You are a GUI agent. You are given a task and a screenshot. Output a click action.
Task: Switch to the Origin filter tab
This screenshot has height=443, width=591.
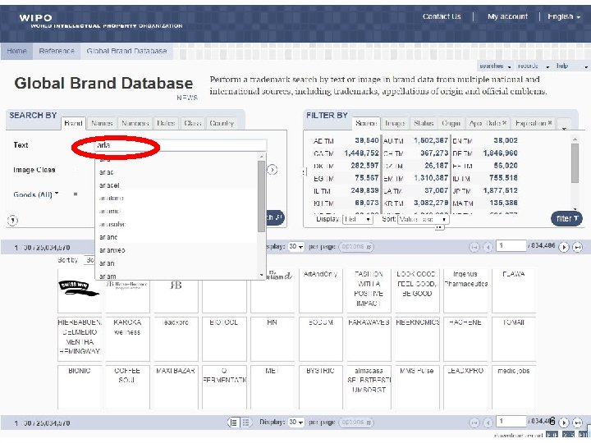pos(451,123)
